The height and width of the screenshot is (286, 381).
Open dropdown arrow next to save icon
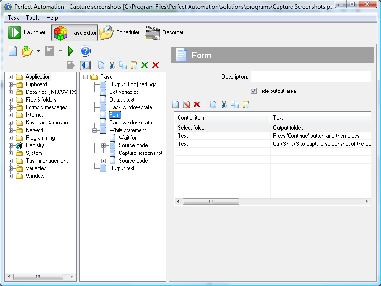point(60,51)
